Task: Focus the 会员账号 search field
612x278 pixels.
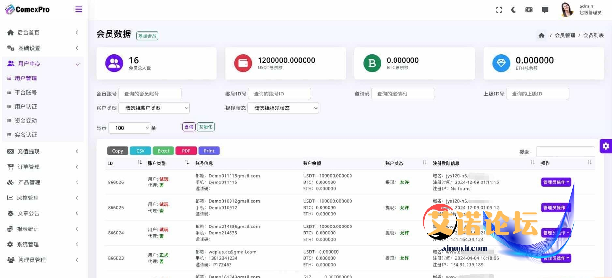Action: pos(150,94)
